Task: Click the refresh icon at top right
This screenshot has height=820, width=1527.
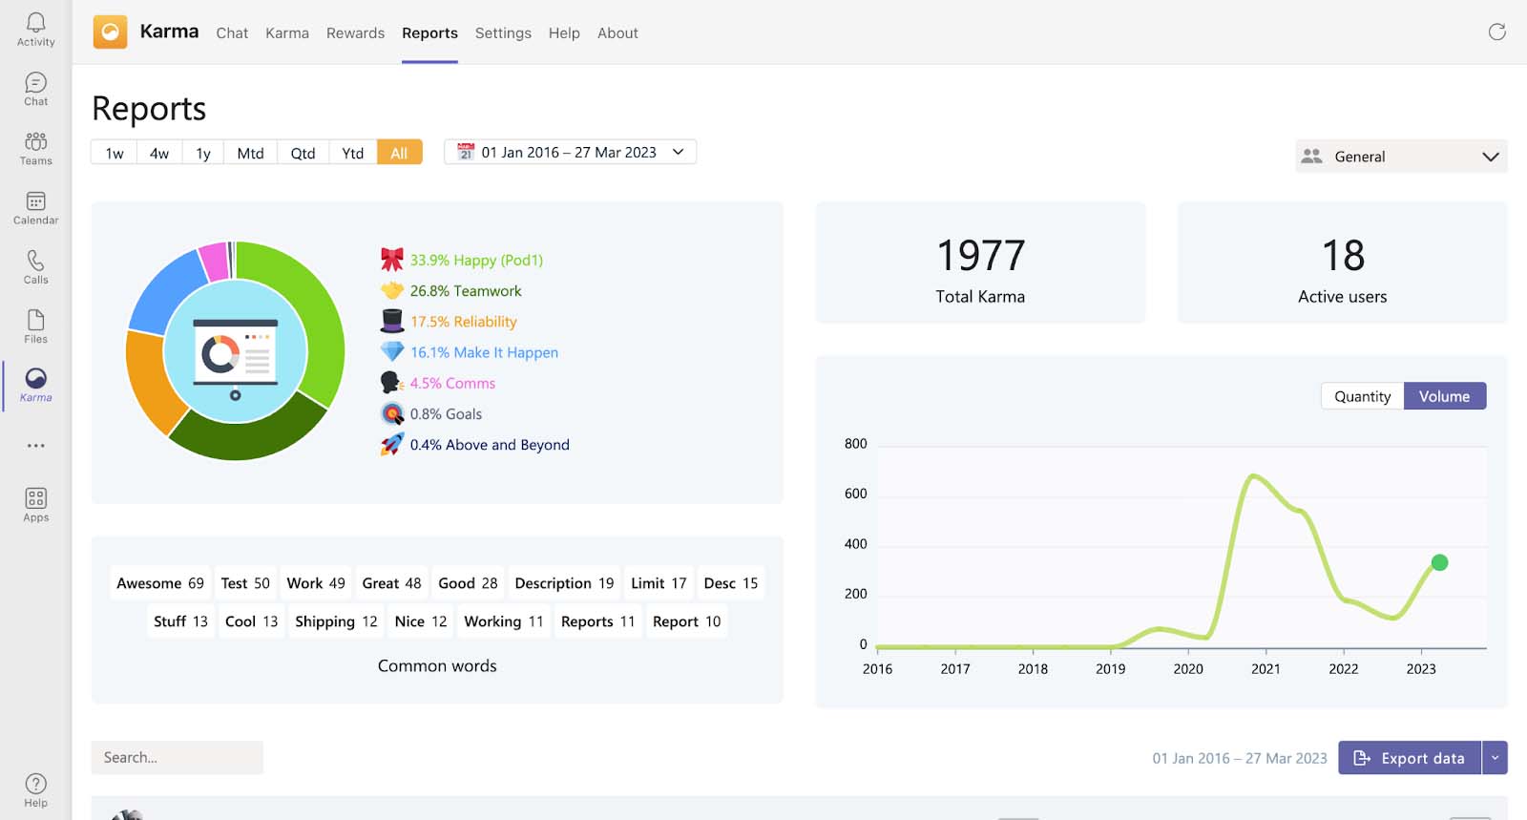Action: [1496, 32]
